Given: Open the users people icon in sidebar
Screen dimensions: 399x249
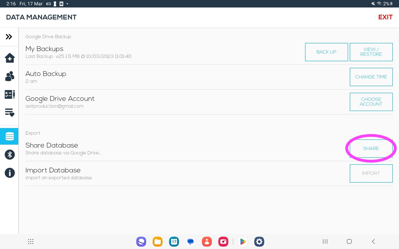Looking at the screenshot, I should pyautogui.click(x=10, y=76).
